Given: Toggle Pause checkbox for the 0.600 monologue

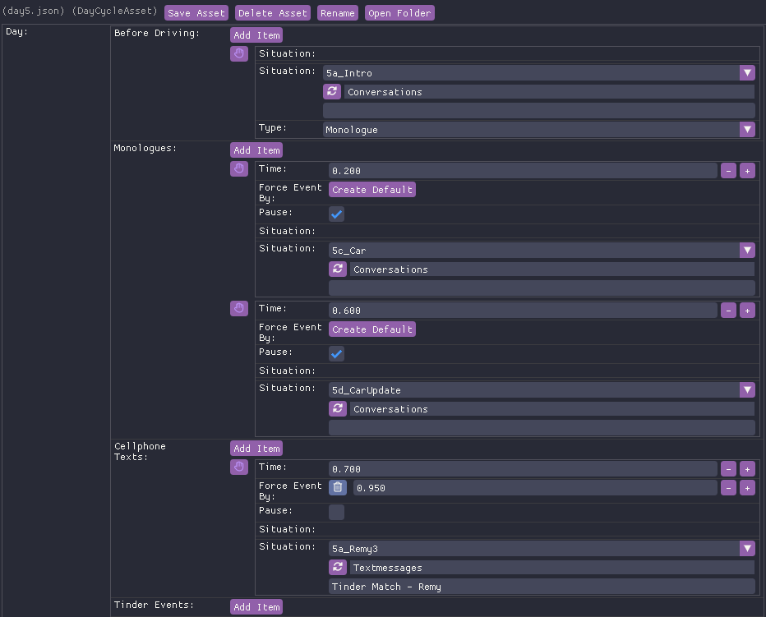Looking at the screenshot, I should pos(337,354).
